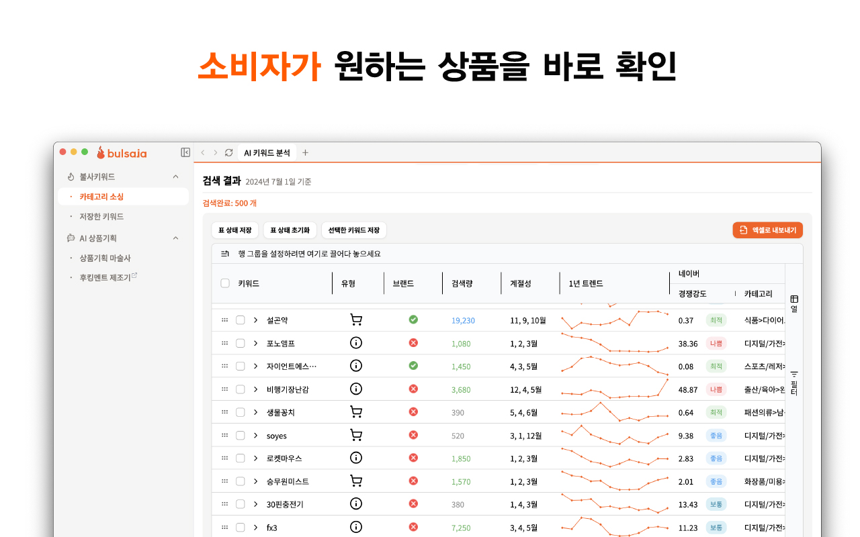Click the 경쟁강도 column header
This screenshot has height=537, width=860.
pyautogui.click(x=693, y=293)
